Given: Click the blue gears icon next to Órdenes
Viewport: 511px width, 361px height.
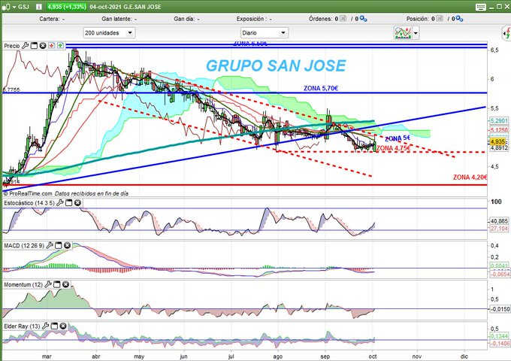Looking at the screenshot, I should click(x=363, y=19).
